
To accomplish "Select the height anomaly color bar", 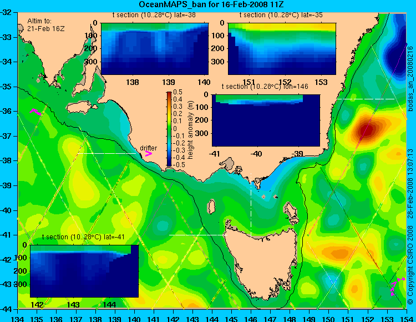I will (x=169, y=129).
